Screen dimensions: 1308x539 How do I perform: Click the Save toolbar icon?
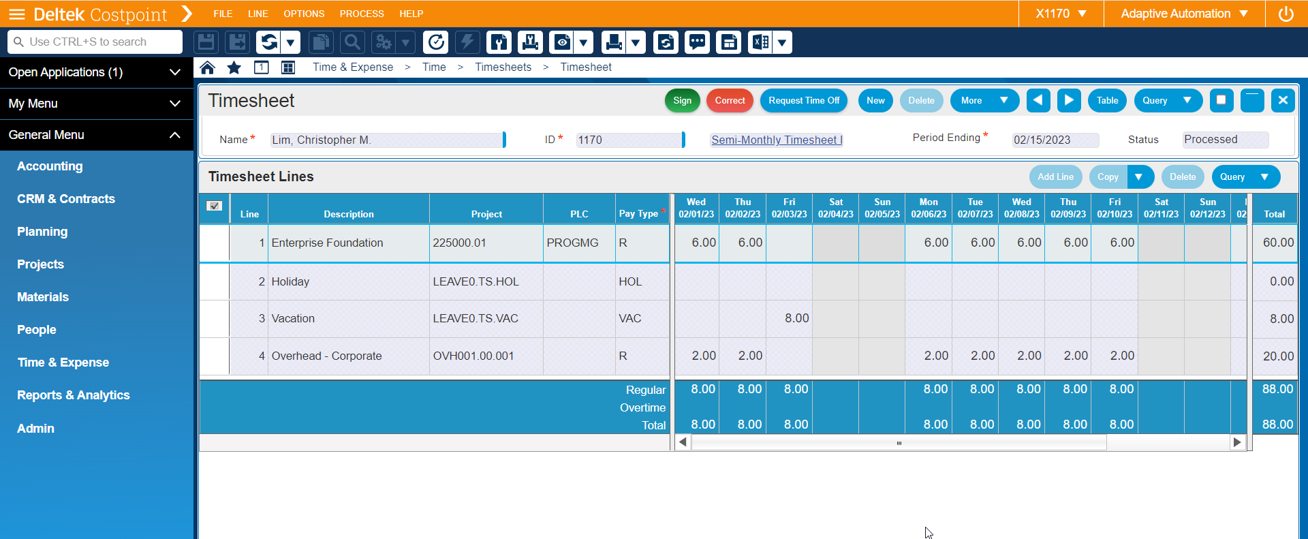[206, 42]
